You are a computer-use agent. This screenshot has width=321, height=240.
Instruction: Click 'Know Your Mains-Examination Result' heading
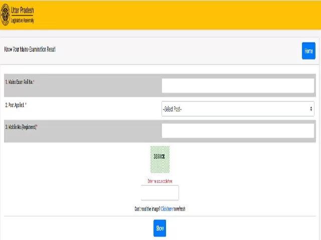tap(30, 49)
